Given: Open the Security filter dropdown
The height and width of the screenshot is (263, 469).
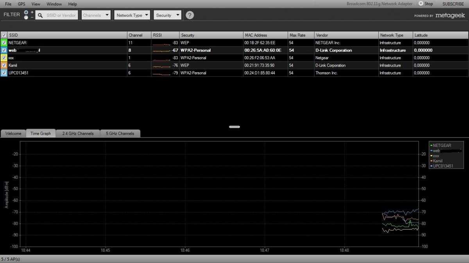Looking at the screenshot, I should (x=167, y=15).
